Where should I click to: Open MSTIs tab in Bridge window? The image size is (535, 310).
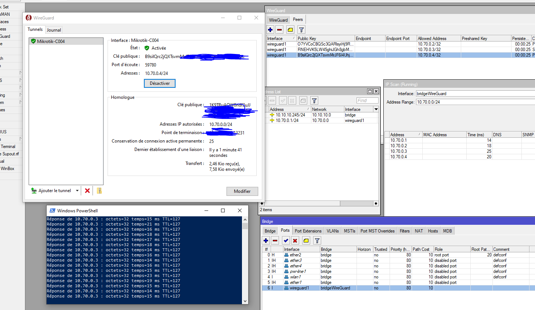tap(350, 231)
